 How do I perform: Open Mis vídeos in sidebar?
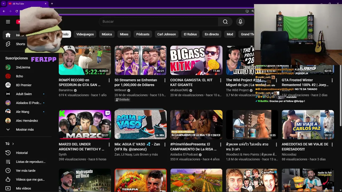coord(24,188)
